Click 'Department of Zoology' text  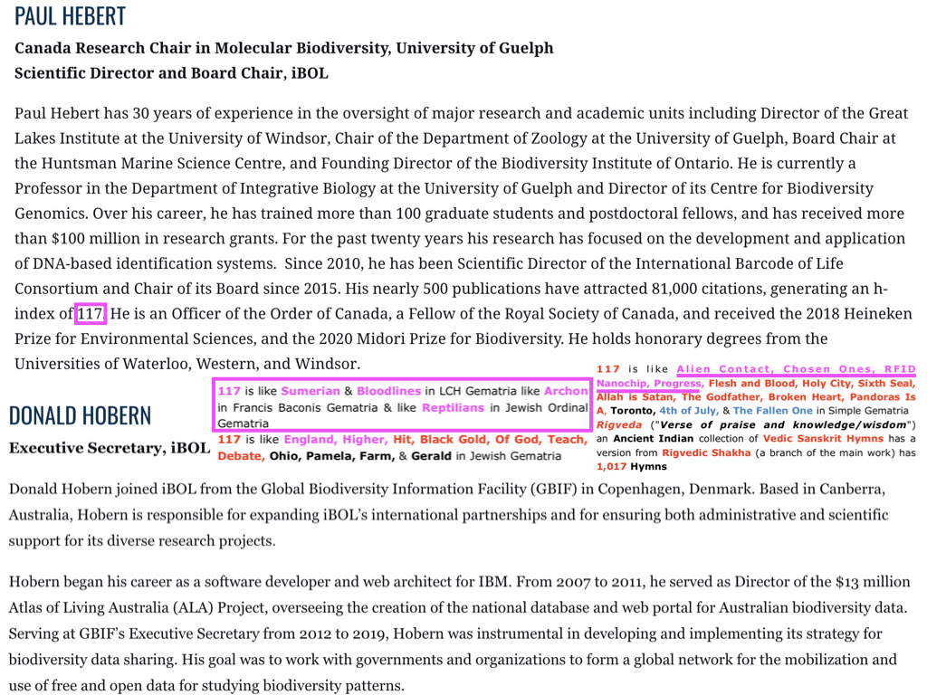[504, 138]
